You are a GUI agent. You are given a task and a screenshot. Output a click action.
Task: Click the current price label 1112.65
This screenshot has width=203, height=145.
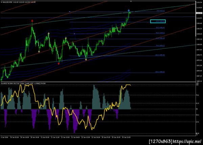point(199,13)
